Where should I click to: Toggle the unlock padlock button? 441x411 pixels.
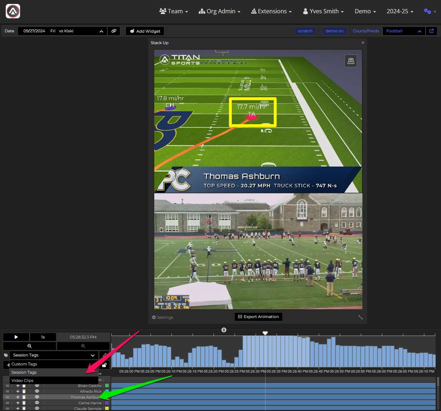(104, 365)
